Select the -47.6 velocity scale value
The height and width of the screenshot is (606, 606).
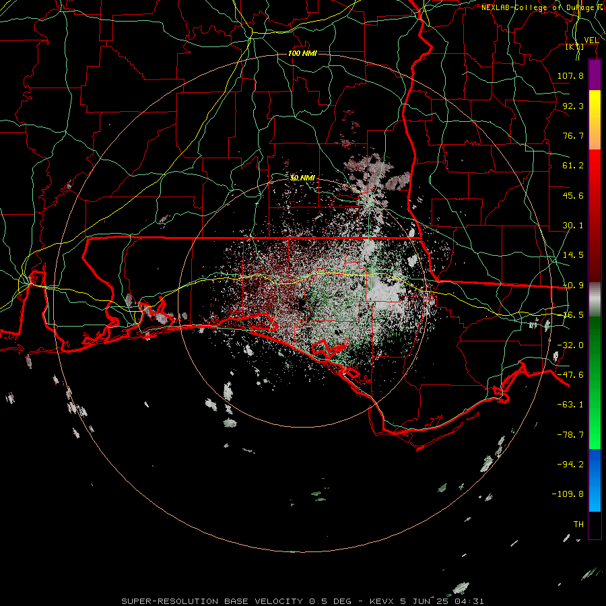pyautogui.click(x=570, y=375)
